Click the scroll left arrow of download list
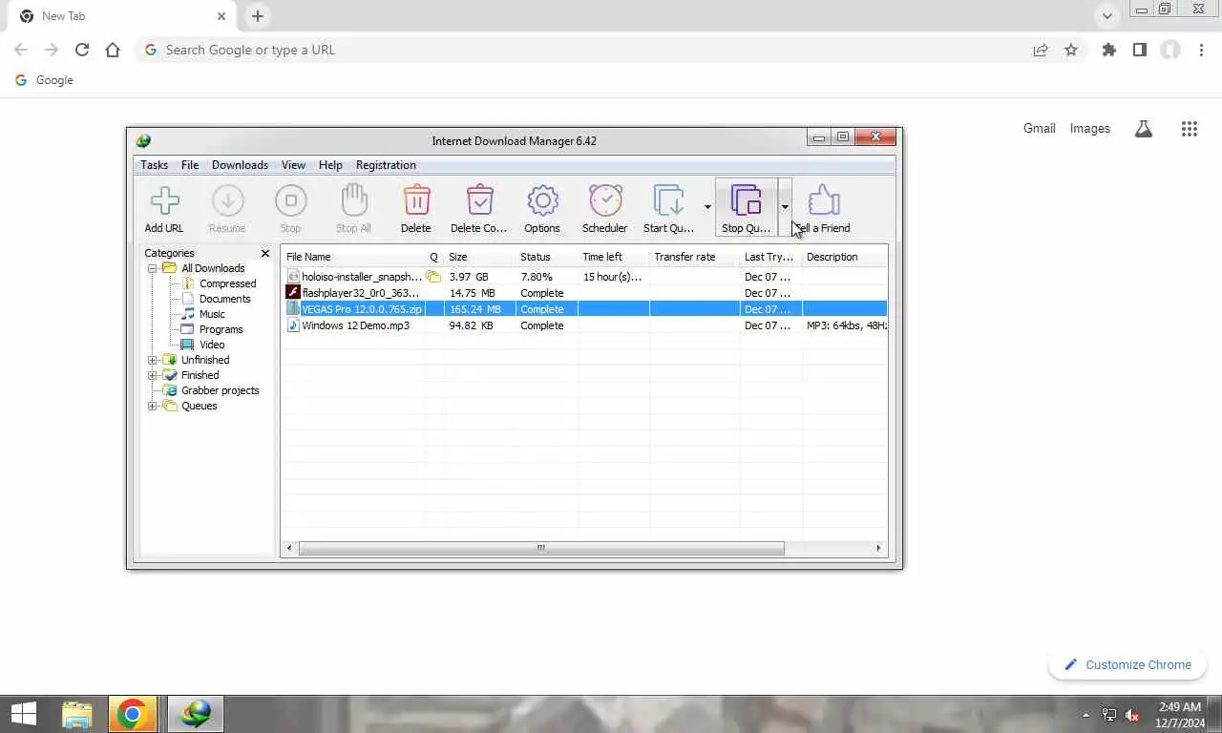This screenshot has width=1222, height=733. [290, 548]
